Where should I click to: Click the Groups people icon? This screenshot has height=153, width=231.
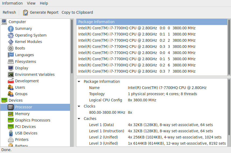(10, 94)
